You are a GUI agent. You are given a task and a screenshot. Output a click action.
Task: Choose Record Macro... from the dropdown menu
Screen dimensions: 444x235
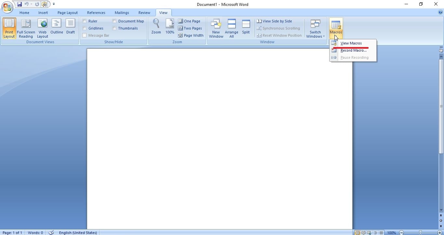[x=353, y=50]
